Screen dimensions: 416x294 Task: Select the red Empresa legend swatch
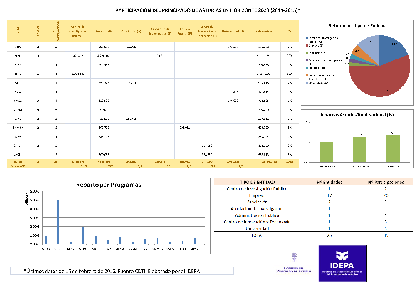tap(307, 46)
